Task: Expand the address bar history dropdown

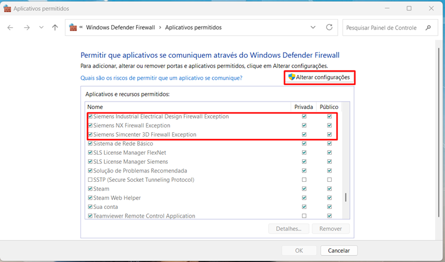Action: 313,27
